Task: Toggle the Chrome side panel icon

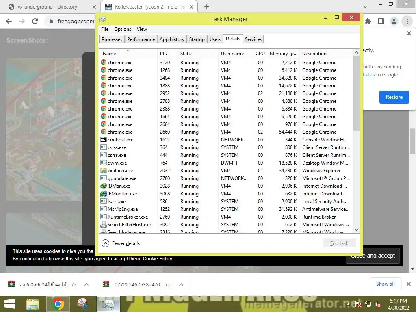Action: pyautogui.click(x=381, y=21)
